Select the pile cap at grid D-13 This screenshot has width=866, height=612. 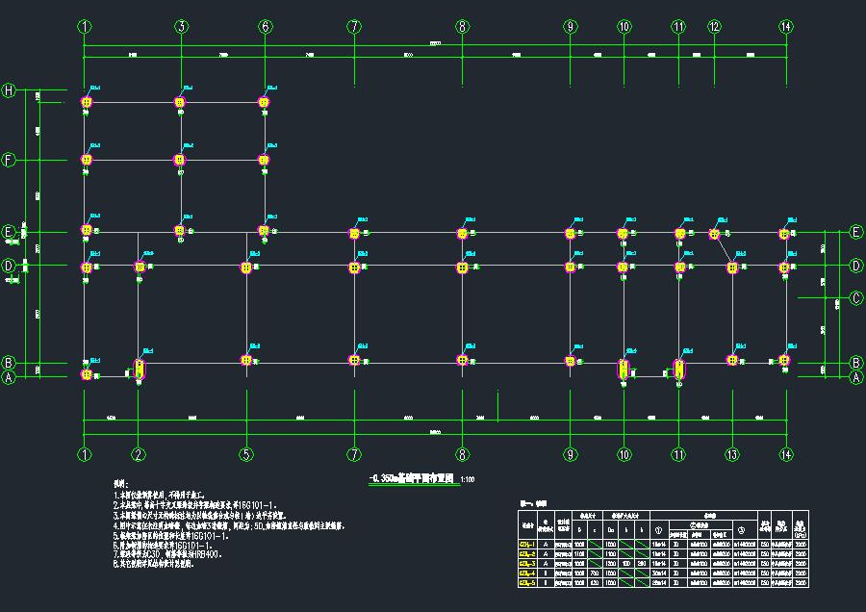click(732, 268)
